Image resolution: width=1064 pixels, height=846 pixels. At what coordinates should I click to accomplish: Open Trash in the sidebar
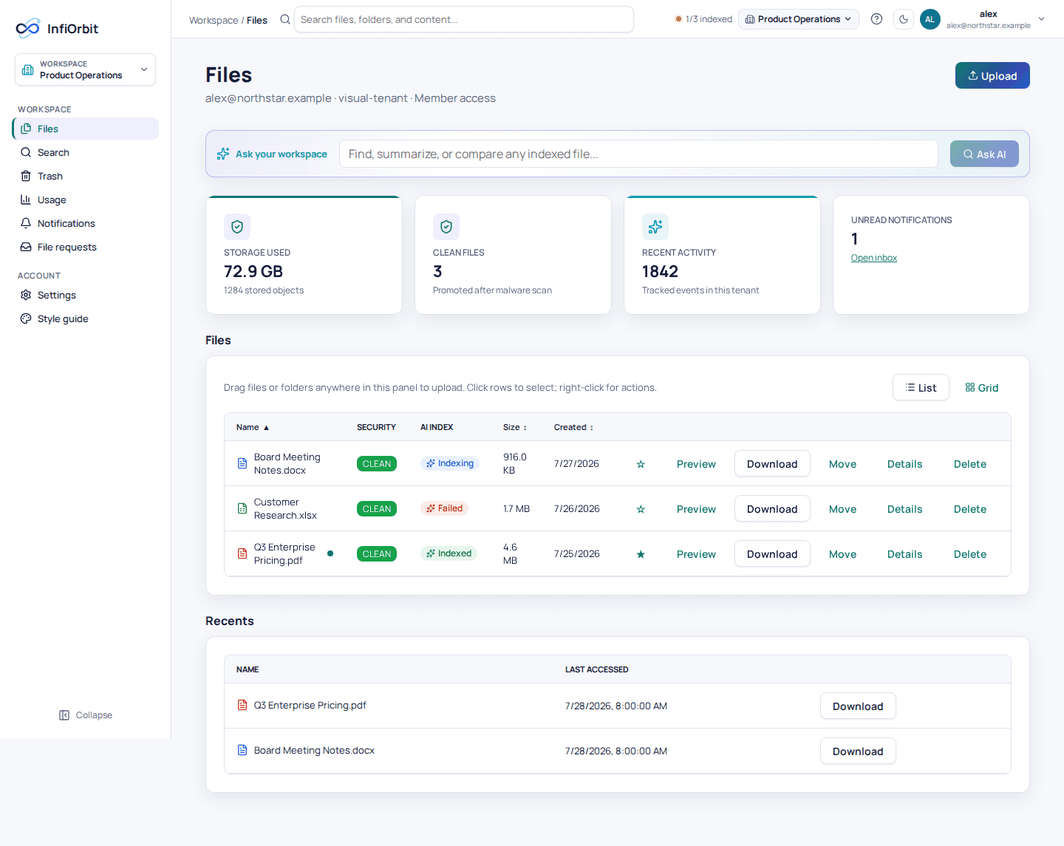[x=86, y=176]
